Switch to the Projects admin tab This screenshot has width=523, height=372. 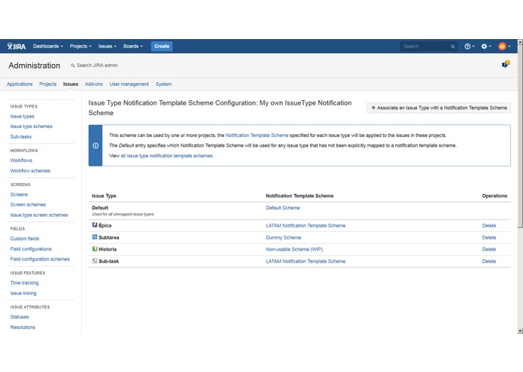pos(47,84)
